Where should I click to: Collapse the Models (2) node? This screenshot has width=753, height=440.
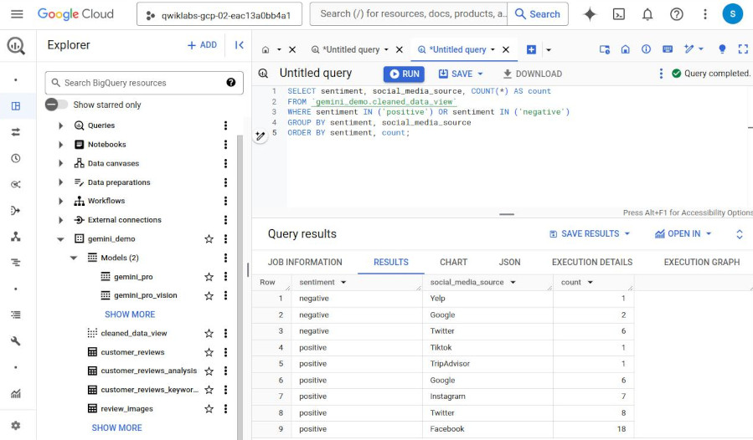coord(74,258)
